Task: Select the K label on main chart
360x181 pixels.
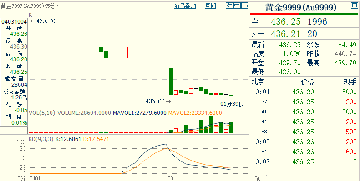Action: (30, 15)
